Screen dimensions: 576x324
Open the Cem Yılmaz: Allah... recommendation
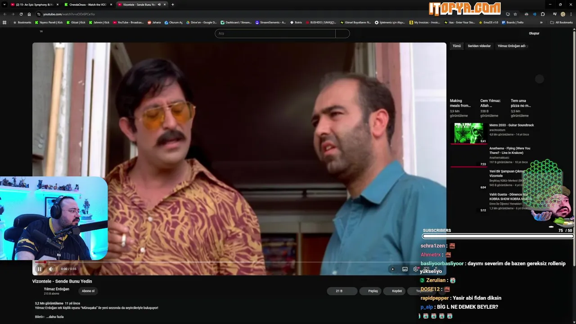click(490, 103)
